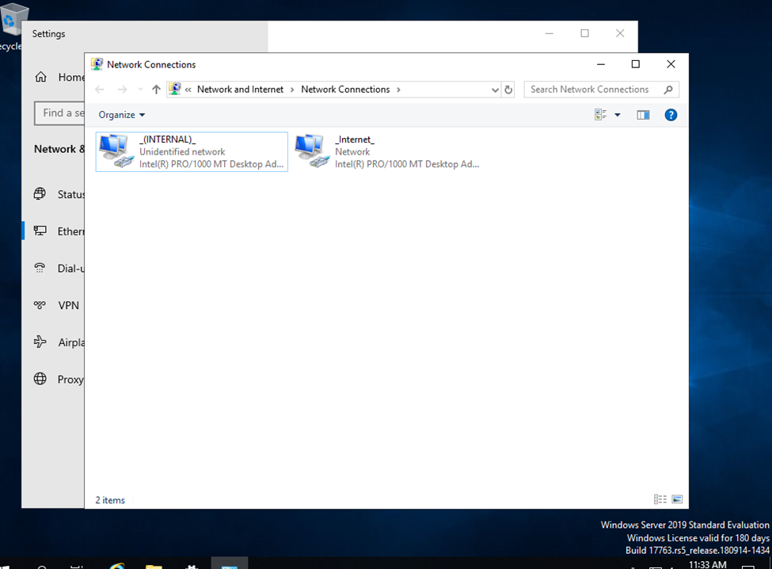Open the Status page icon in Settings

pyautogui.click(x=40, y=193)
